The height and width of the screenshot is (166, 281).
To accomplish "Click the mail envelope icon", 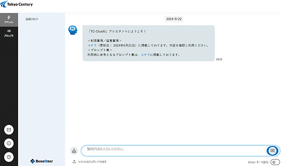I will (9, 129).
